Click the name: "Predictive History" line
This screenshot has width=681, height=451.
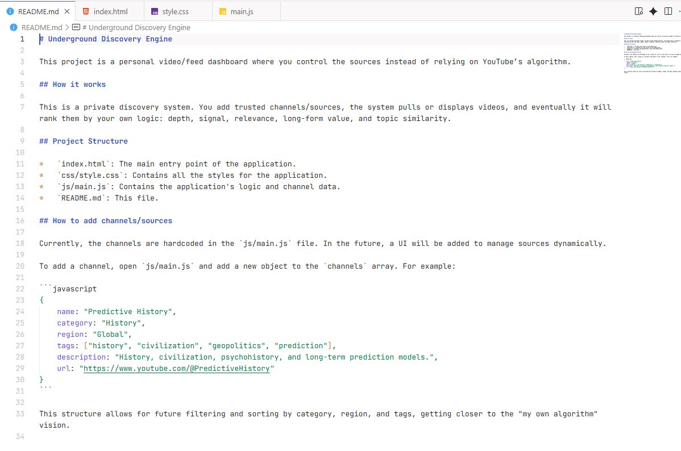coord(117,312)
